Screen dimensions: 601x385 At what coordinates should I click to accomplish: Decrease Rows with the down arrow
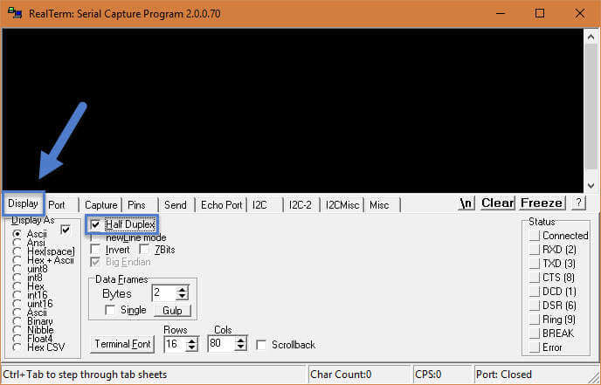[192, 347]
